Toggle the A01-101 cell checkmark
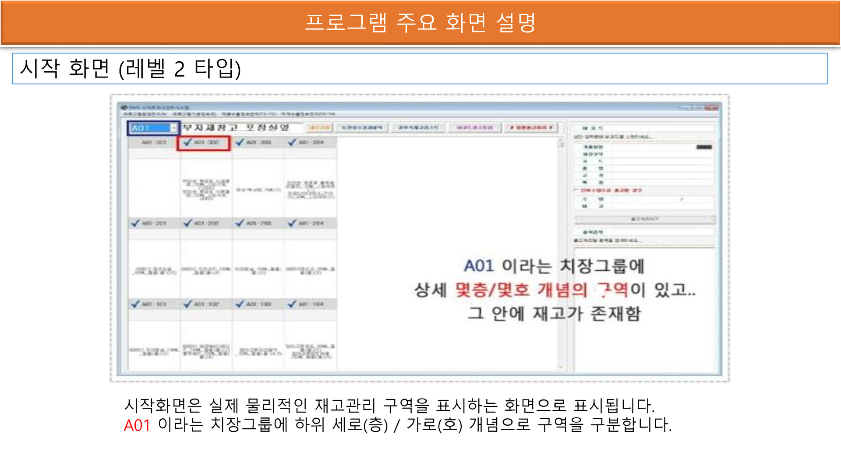 136,304
